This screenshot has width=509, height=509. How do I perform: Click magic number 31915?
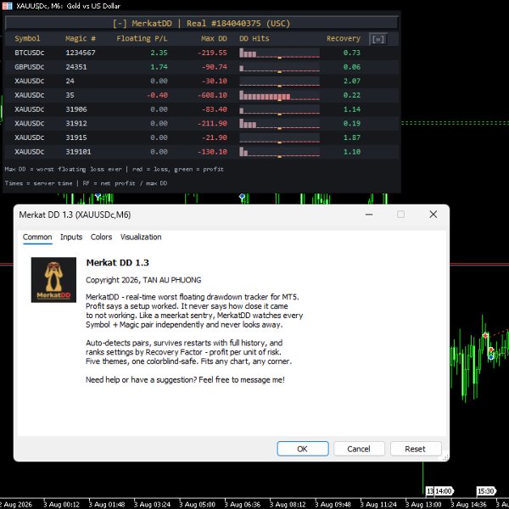(76, 137)
